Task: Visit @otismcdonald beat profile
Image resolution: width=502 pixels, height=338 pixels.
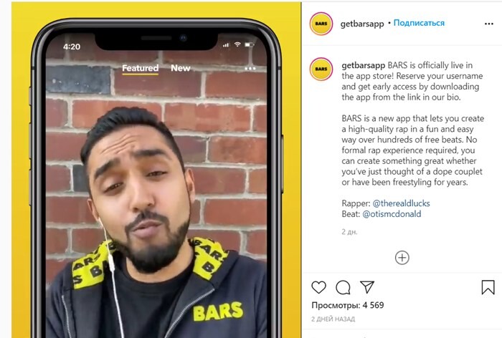Action: point(392,214)
